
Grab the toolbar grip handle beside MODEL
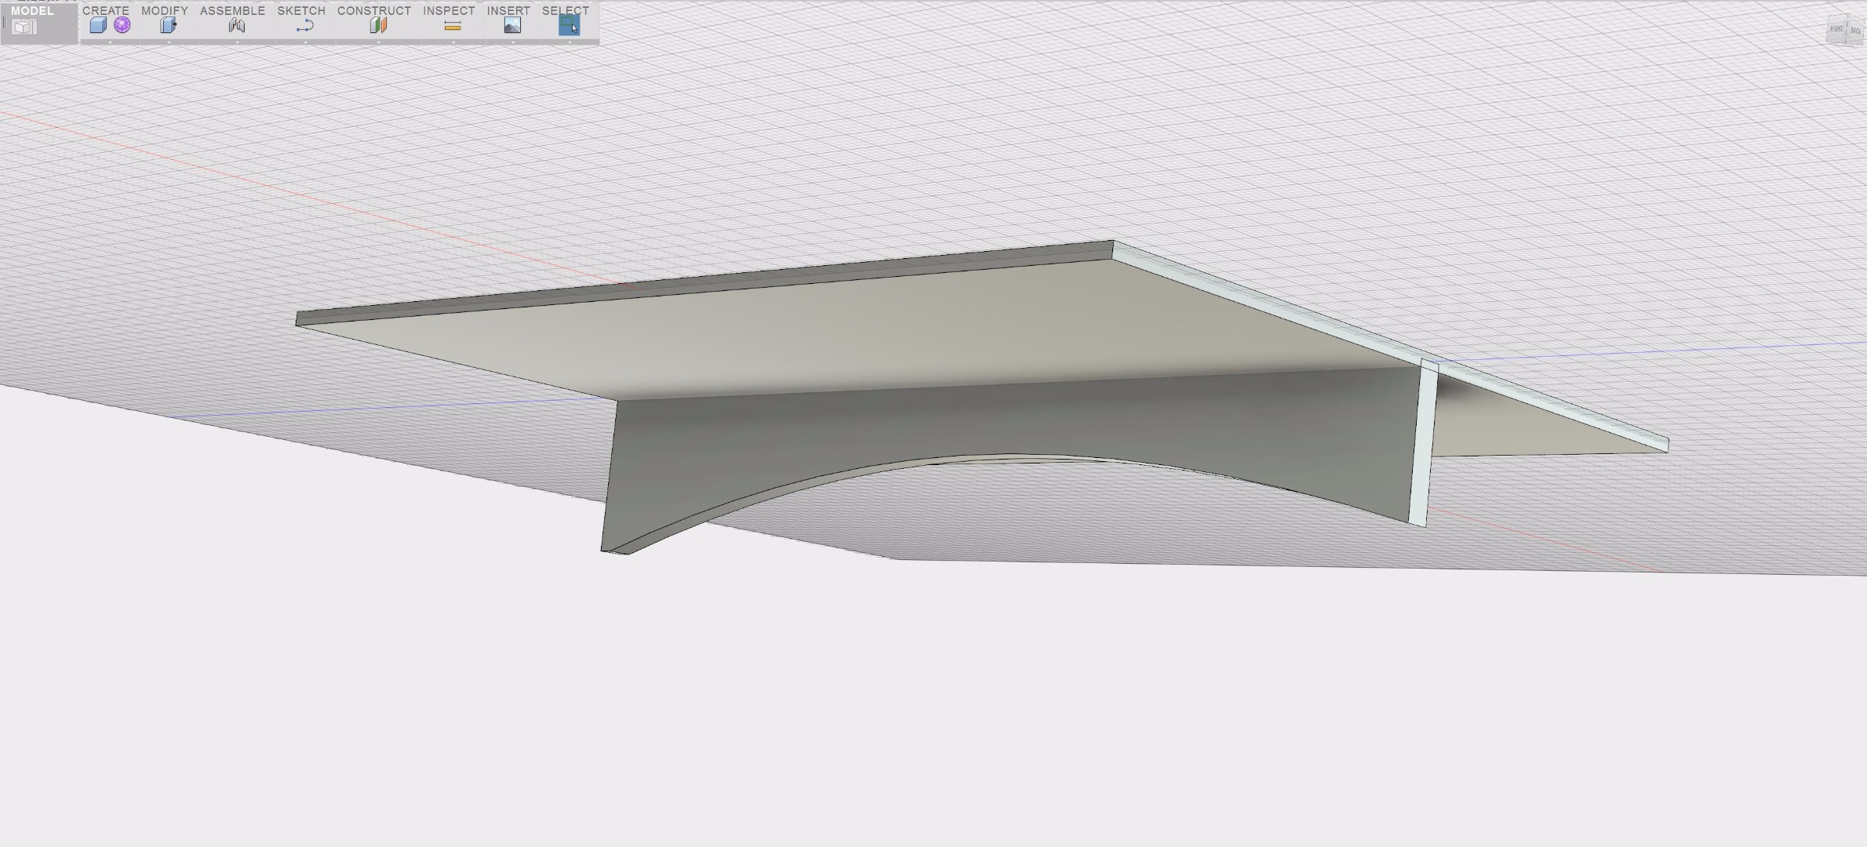(4, 24)
